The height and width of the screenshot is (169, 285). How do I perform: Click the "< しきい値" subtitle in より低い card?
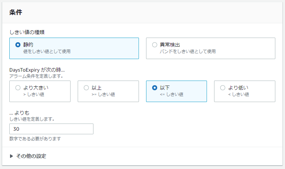[x=239, y=95]
